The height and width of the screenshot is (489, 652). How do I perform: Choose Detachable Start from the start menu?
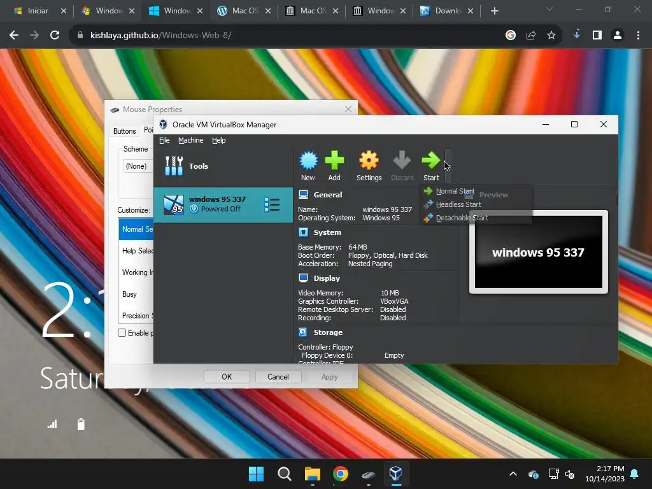pyautogui.click(x=462, y=218)
